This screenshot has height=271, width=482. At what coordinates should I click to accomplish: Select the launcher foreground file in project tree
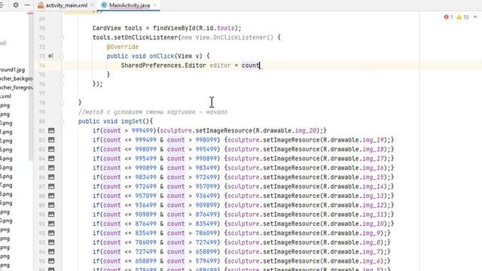[17, 87]
